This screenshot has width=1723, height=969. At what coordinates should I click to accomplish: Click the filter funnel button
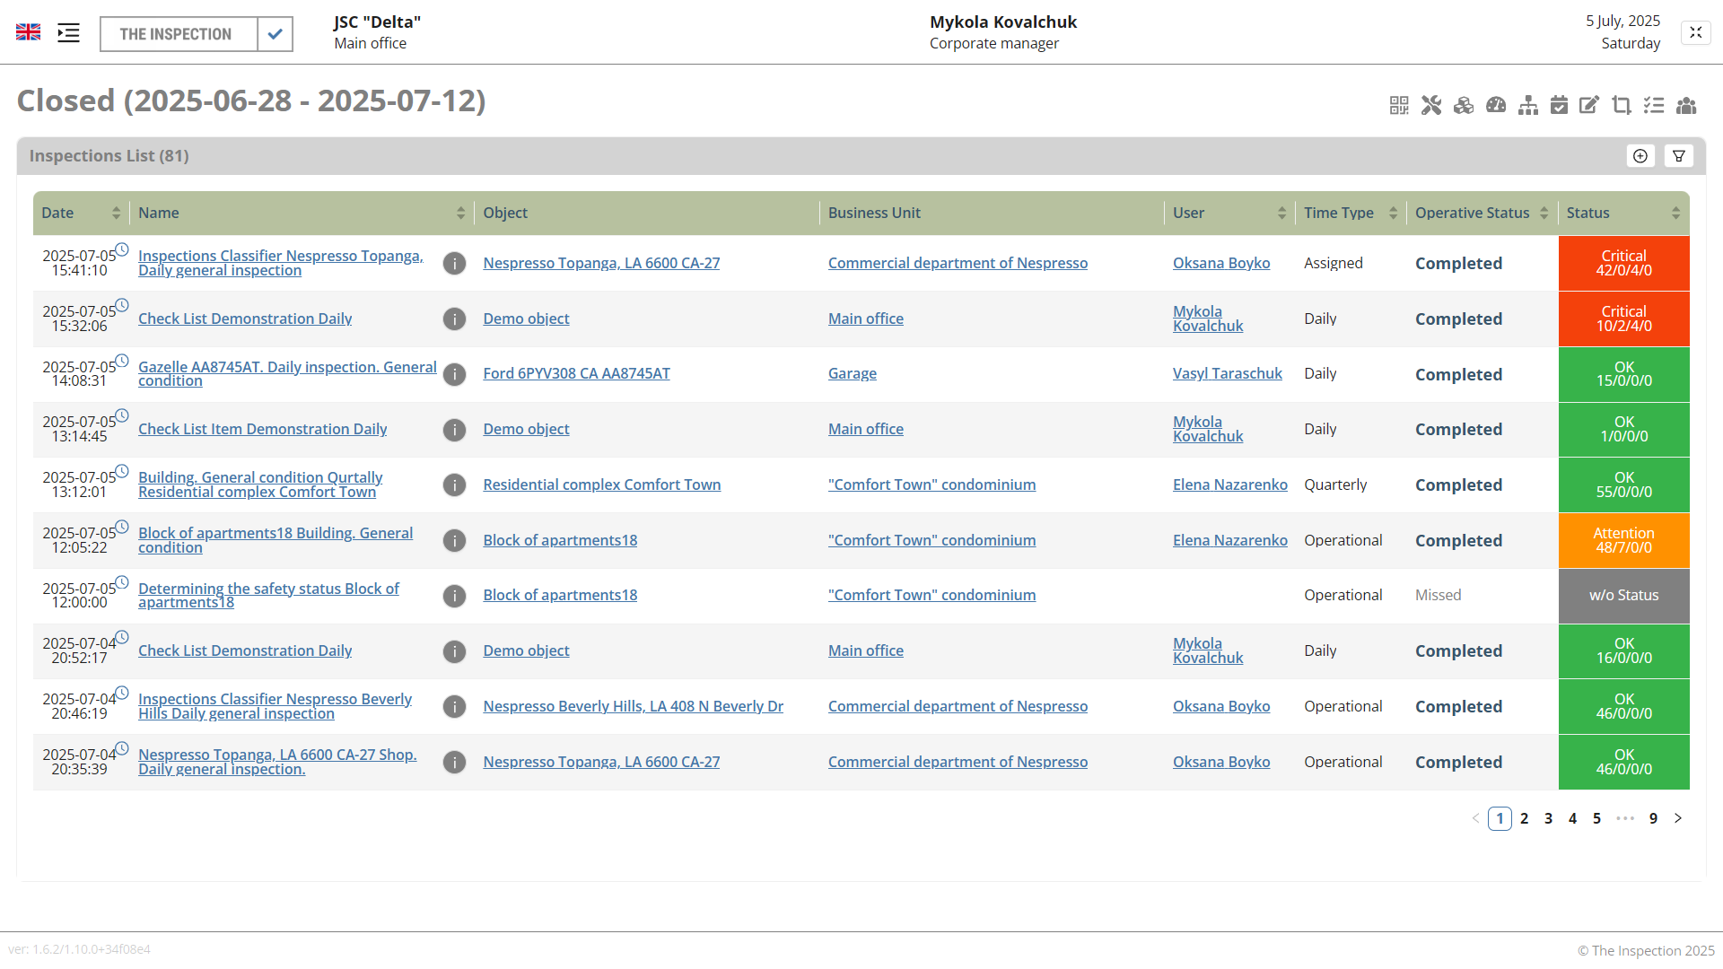(1679, 156)
